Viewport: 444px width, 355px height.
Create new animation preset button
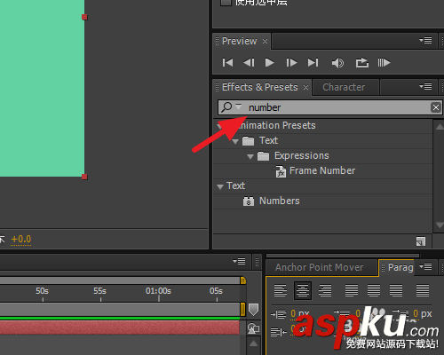click(421, 241)
